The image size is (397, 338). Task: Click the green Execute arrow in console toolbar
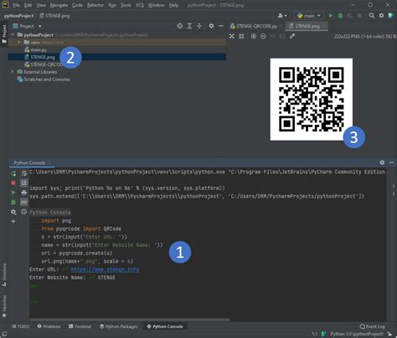pos(13,192)
